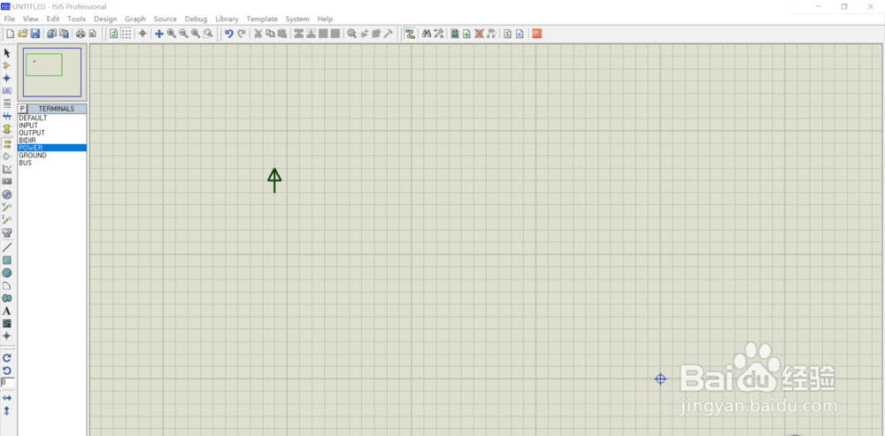
Task: Select the GROUND terminal entry
Action: pyautogui.click(x=52, y=155)
